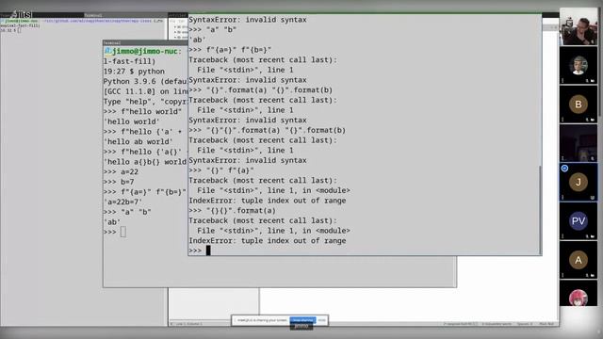Click the participant strip's vertical scrollbar

point(600,61)
